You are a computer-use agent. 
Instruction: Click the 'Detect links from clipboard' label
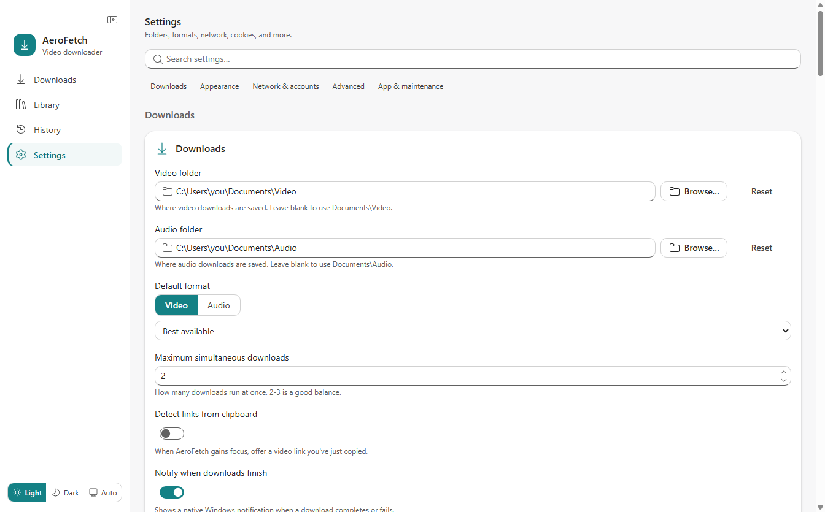[x=206, y=414]
